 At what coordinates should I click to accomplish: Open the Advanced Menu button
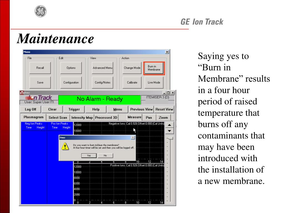coord(103,68)
